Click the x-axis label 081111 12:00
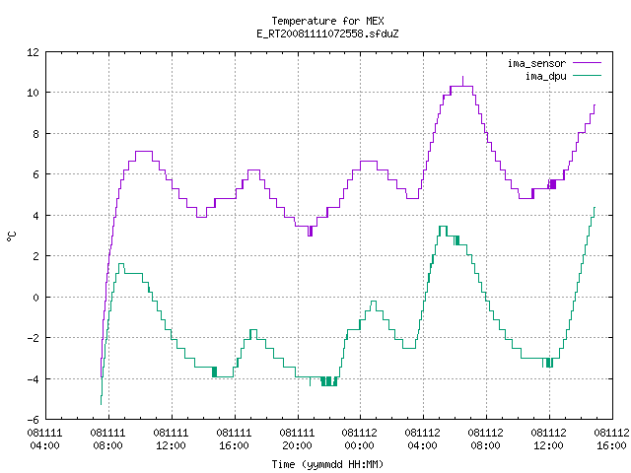 [171, 439]
